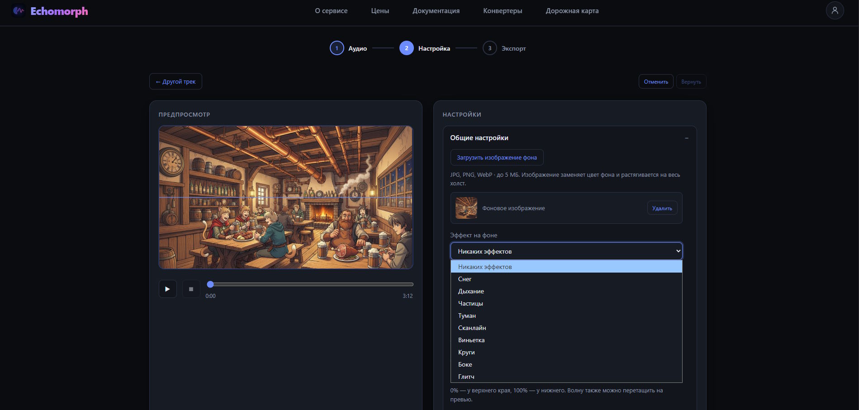Go to step 1 Аудио circle
Image resolution: width=859 pixels, height=410 pixels.
point(337,48)
